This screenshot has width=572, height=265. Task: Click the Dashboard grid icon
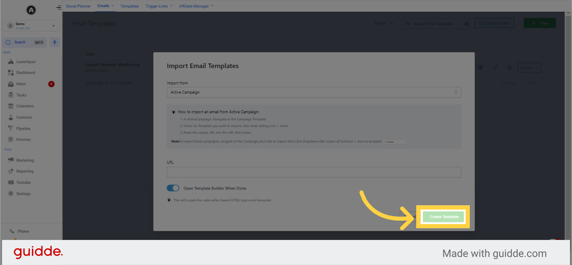[x=11, y=73]
